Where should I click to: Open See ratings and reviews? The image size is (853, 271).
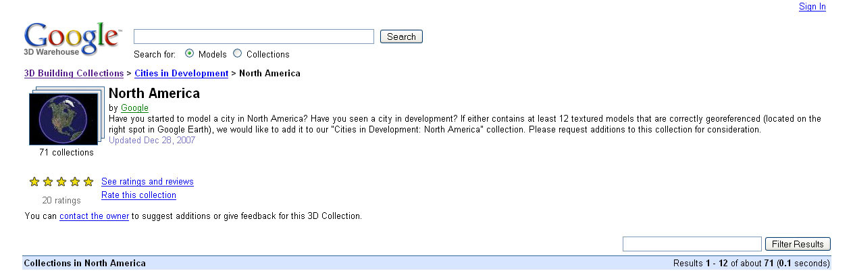[x=147, y=182]
